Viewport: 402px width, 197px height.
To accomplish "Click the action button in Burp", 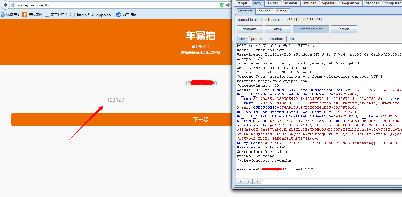I will [344, 29].
